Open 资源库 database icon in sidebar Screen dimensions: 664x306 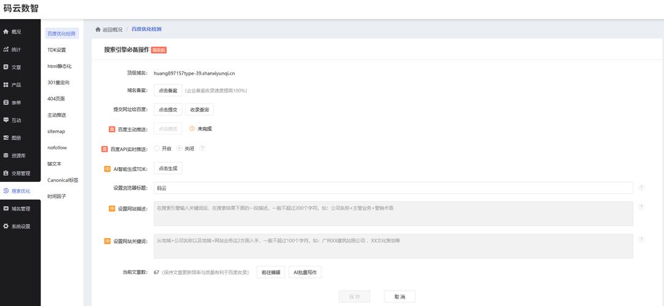(x=6, y=155)
